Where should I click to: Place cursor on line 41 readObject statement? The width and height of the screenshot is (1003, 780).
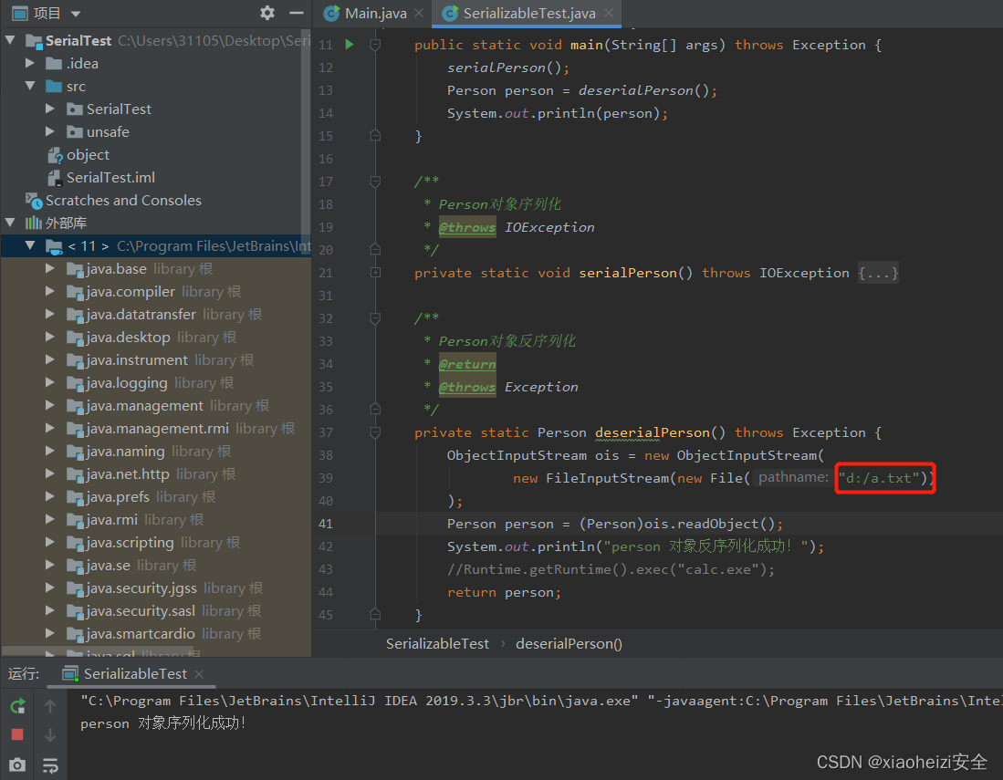[x=615, y=524]
